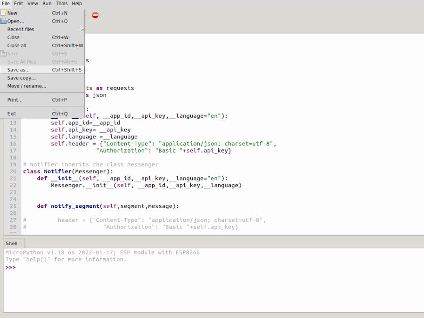Open the Help menu

click(x=76, y=3)
